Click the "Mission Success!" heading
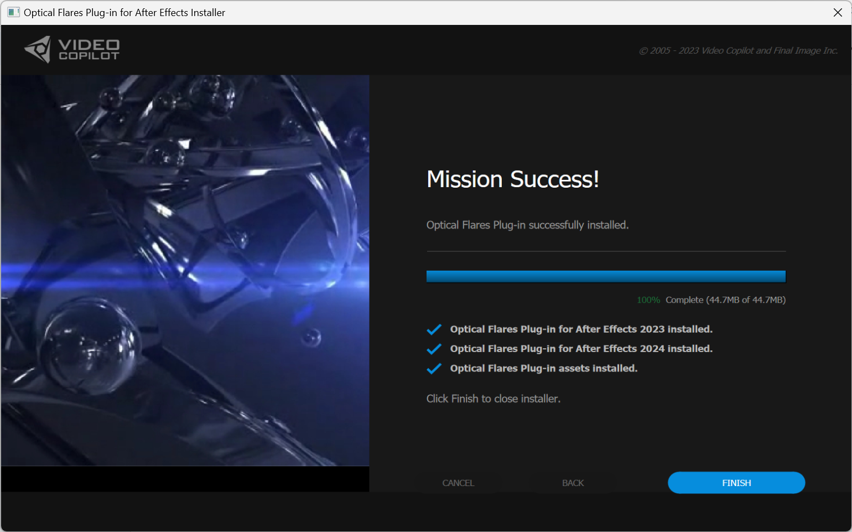This screenshot has width=852, height=532. click(513, 179)
